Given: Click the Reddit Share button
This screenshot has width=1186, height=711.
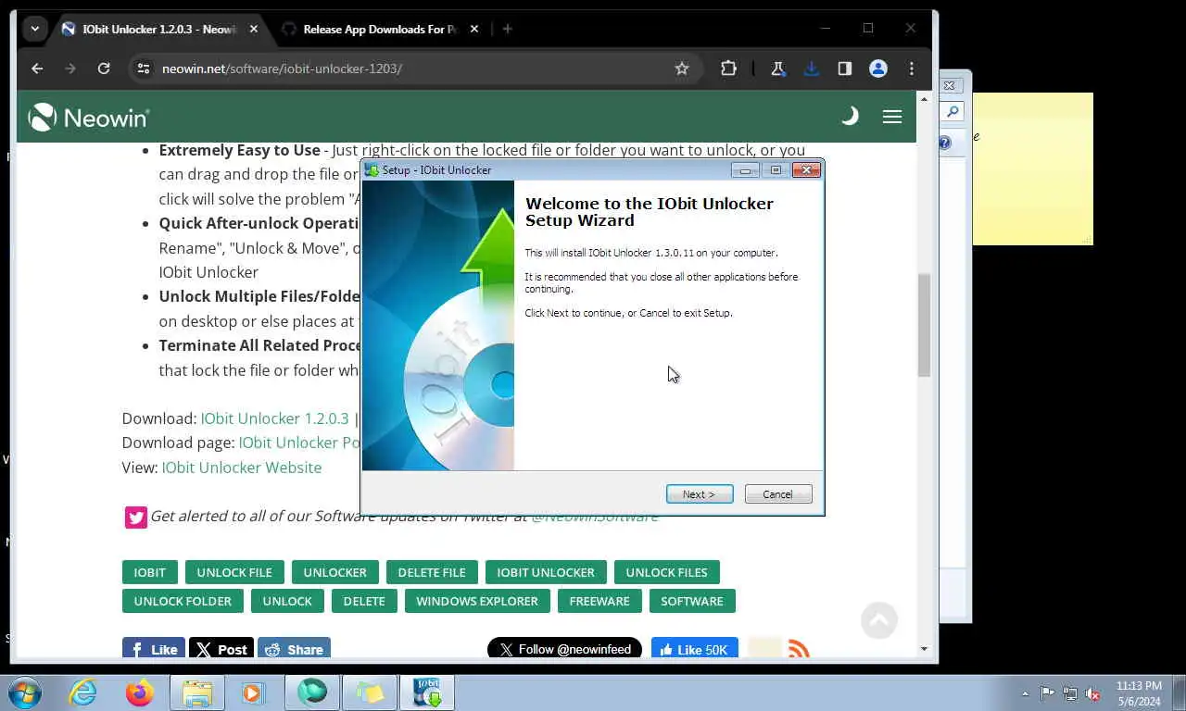Looking at the screenshot, I should (294, 648).
